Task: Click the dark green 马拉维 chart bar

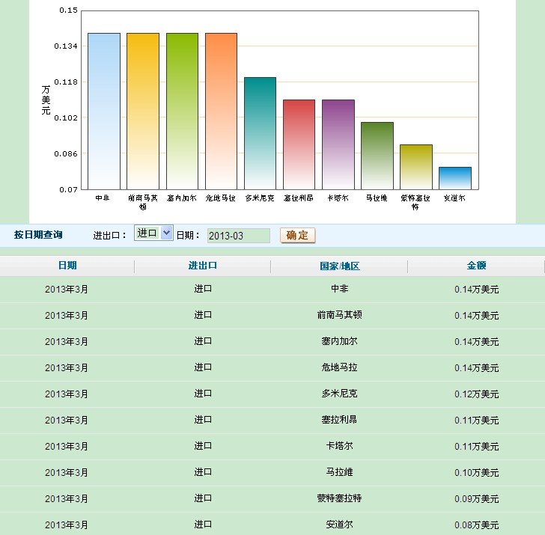Action: (x=377, y=156)
